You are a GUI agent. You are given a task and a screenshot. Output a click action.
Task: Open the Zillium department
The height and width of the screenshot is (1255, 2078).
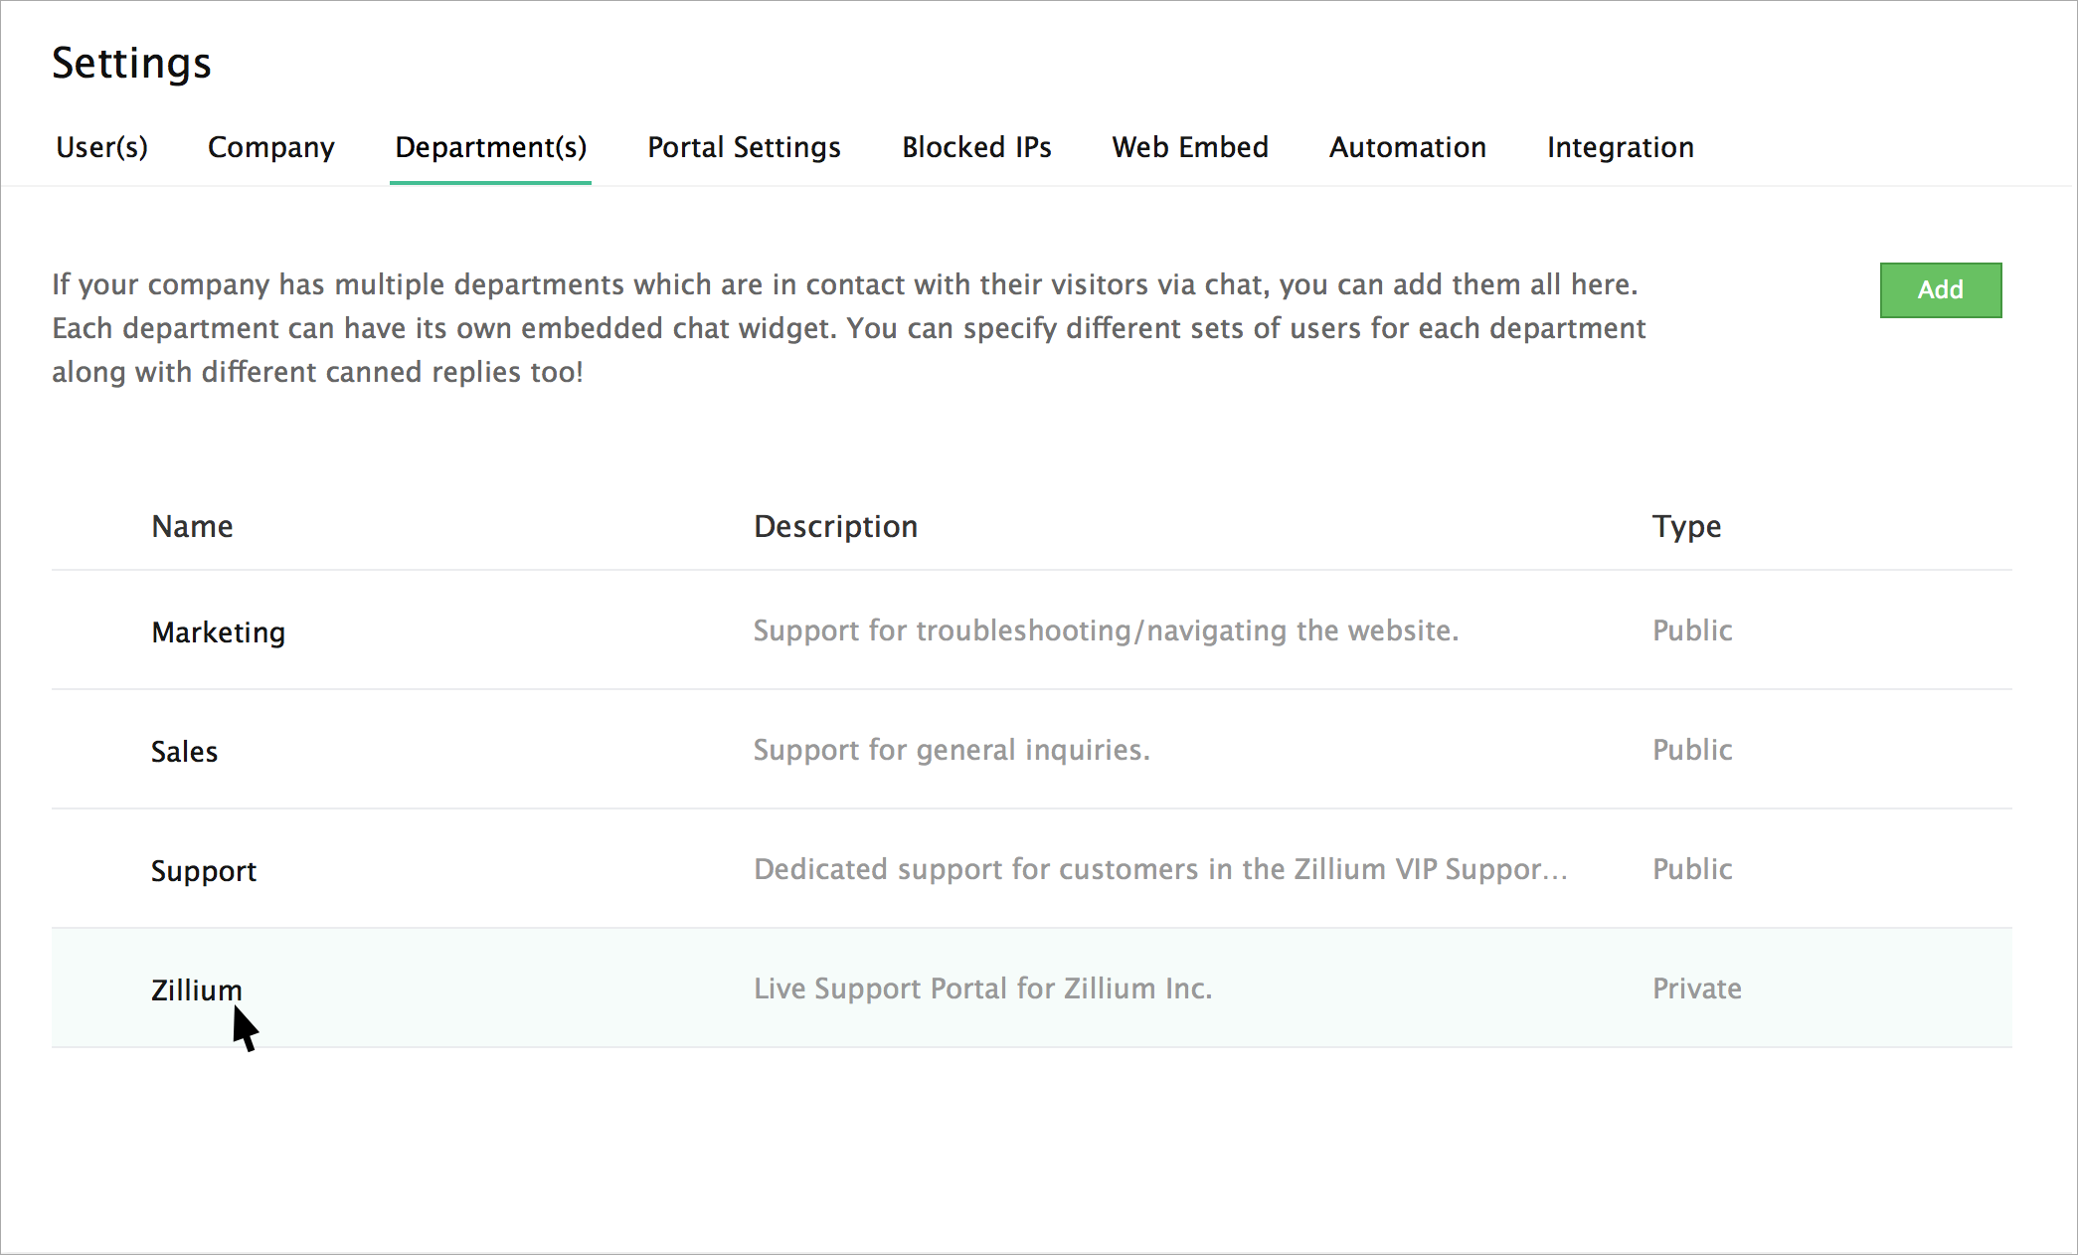click(x=196, y=990)
